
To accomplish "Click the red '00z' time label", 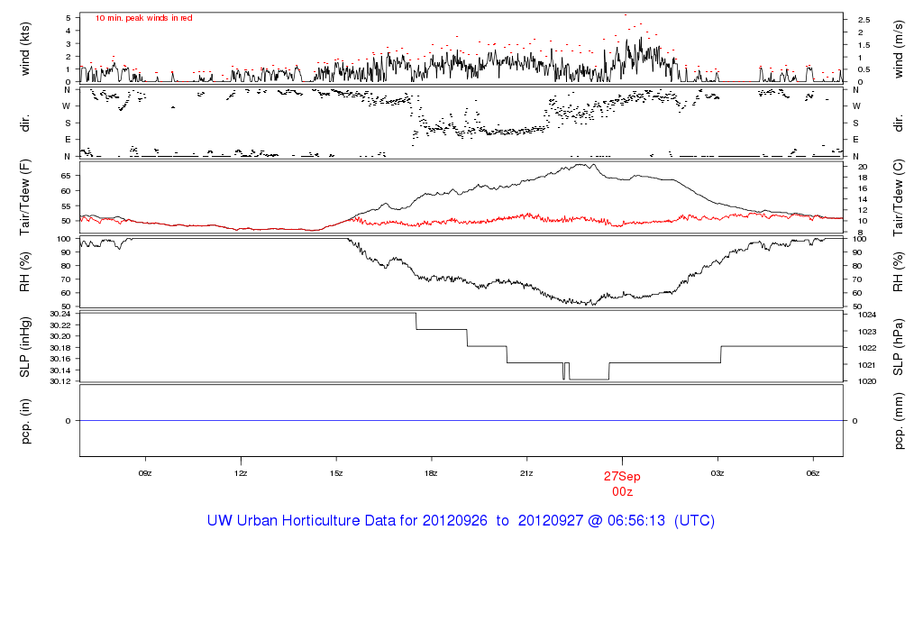I will 622,491.
